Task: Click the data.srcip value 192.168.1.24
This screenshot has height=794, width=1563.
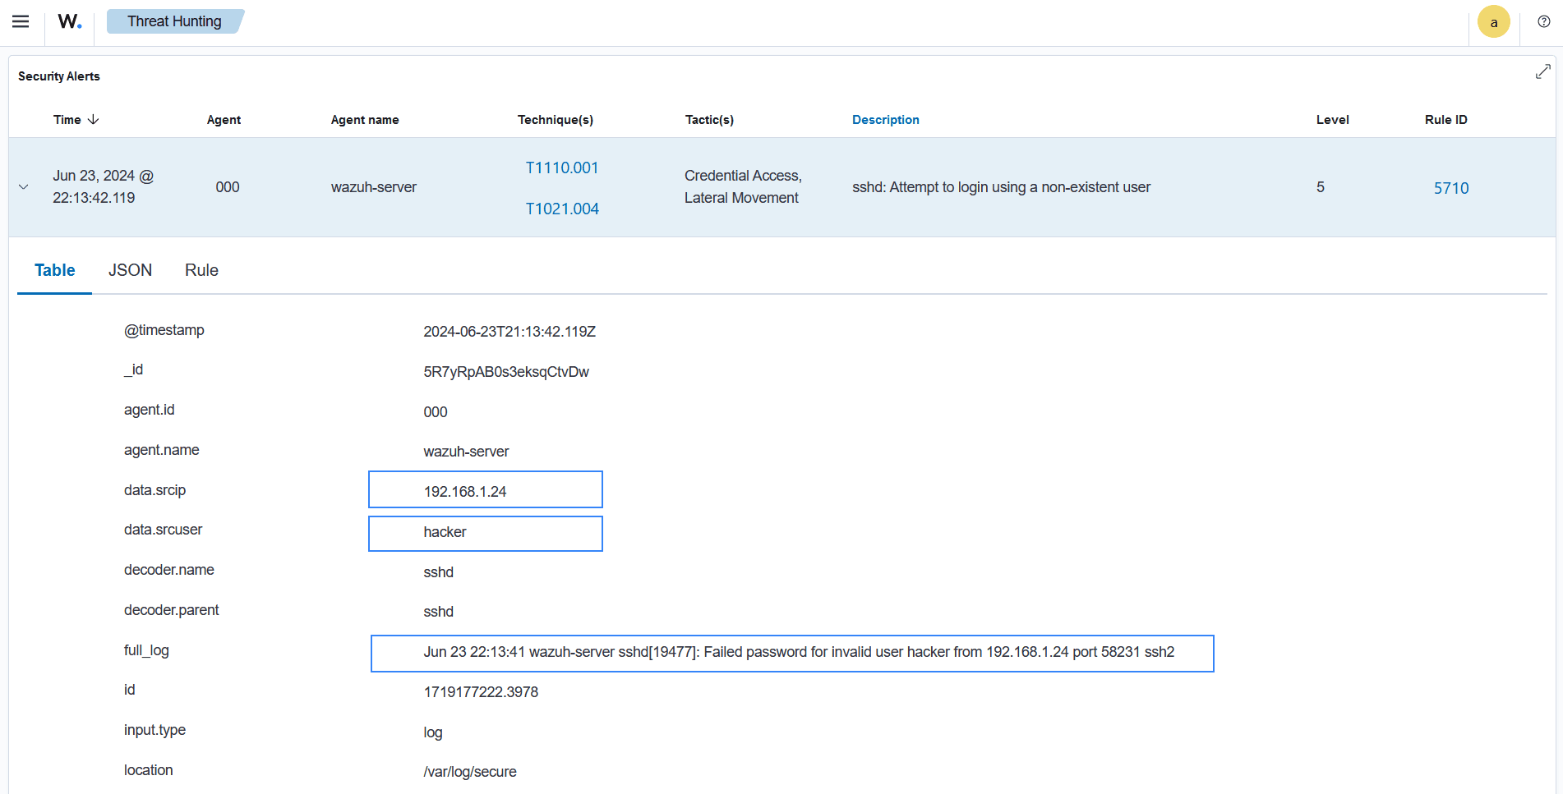Action: click(465, 491)
